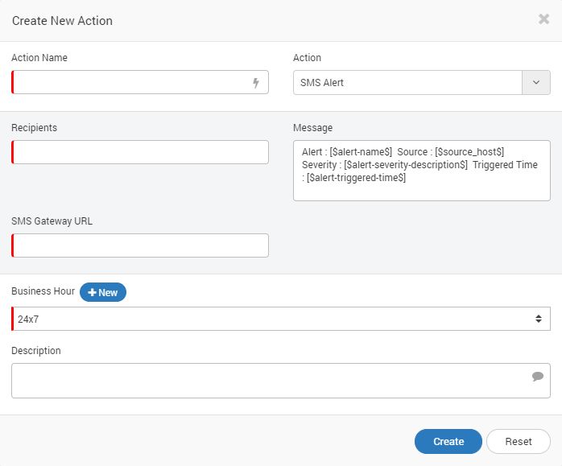Click the Message label
562x466 pixels.
pos(312,128)
